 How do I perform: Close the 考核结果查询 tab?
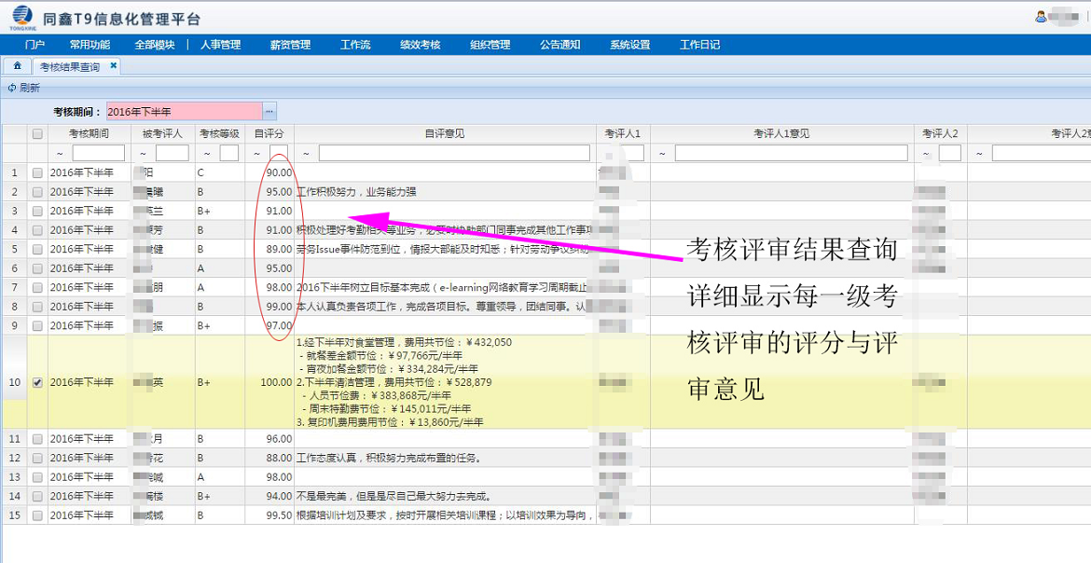click(114, 66)
